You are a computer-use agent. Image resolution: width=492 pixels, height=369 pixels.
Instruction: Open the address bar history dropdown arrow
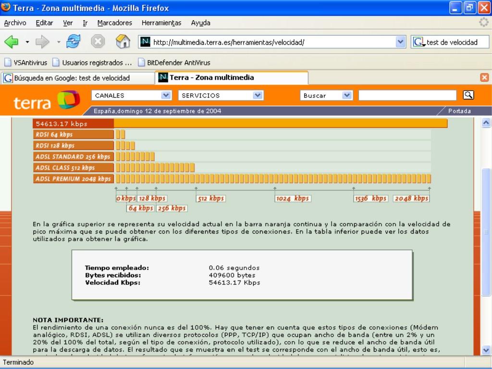(401, 42)
